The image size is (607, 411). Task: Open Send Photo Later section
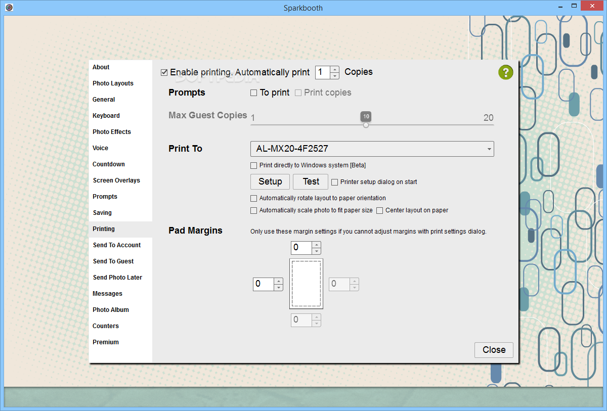(120, 278)
